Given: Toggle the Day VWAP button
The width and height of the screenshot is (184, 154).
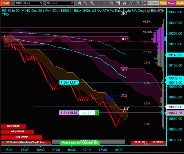Looking at the screenshot, I should [x=13, y=126].
